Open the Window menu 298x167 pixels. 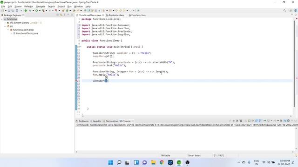click(x=78, y=6)
